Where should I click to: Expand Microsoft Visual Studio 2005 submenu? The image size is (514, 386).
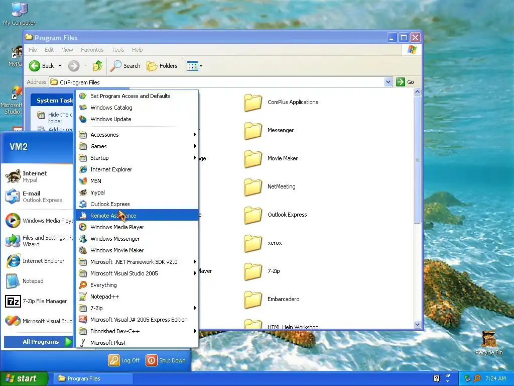pyautogui.click(x=137, y=273)
